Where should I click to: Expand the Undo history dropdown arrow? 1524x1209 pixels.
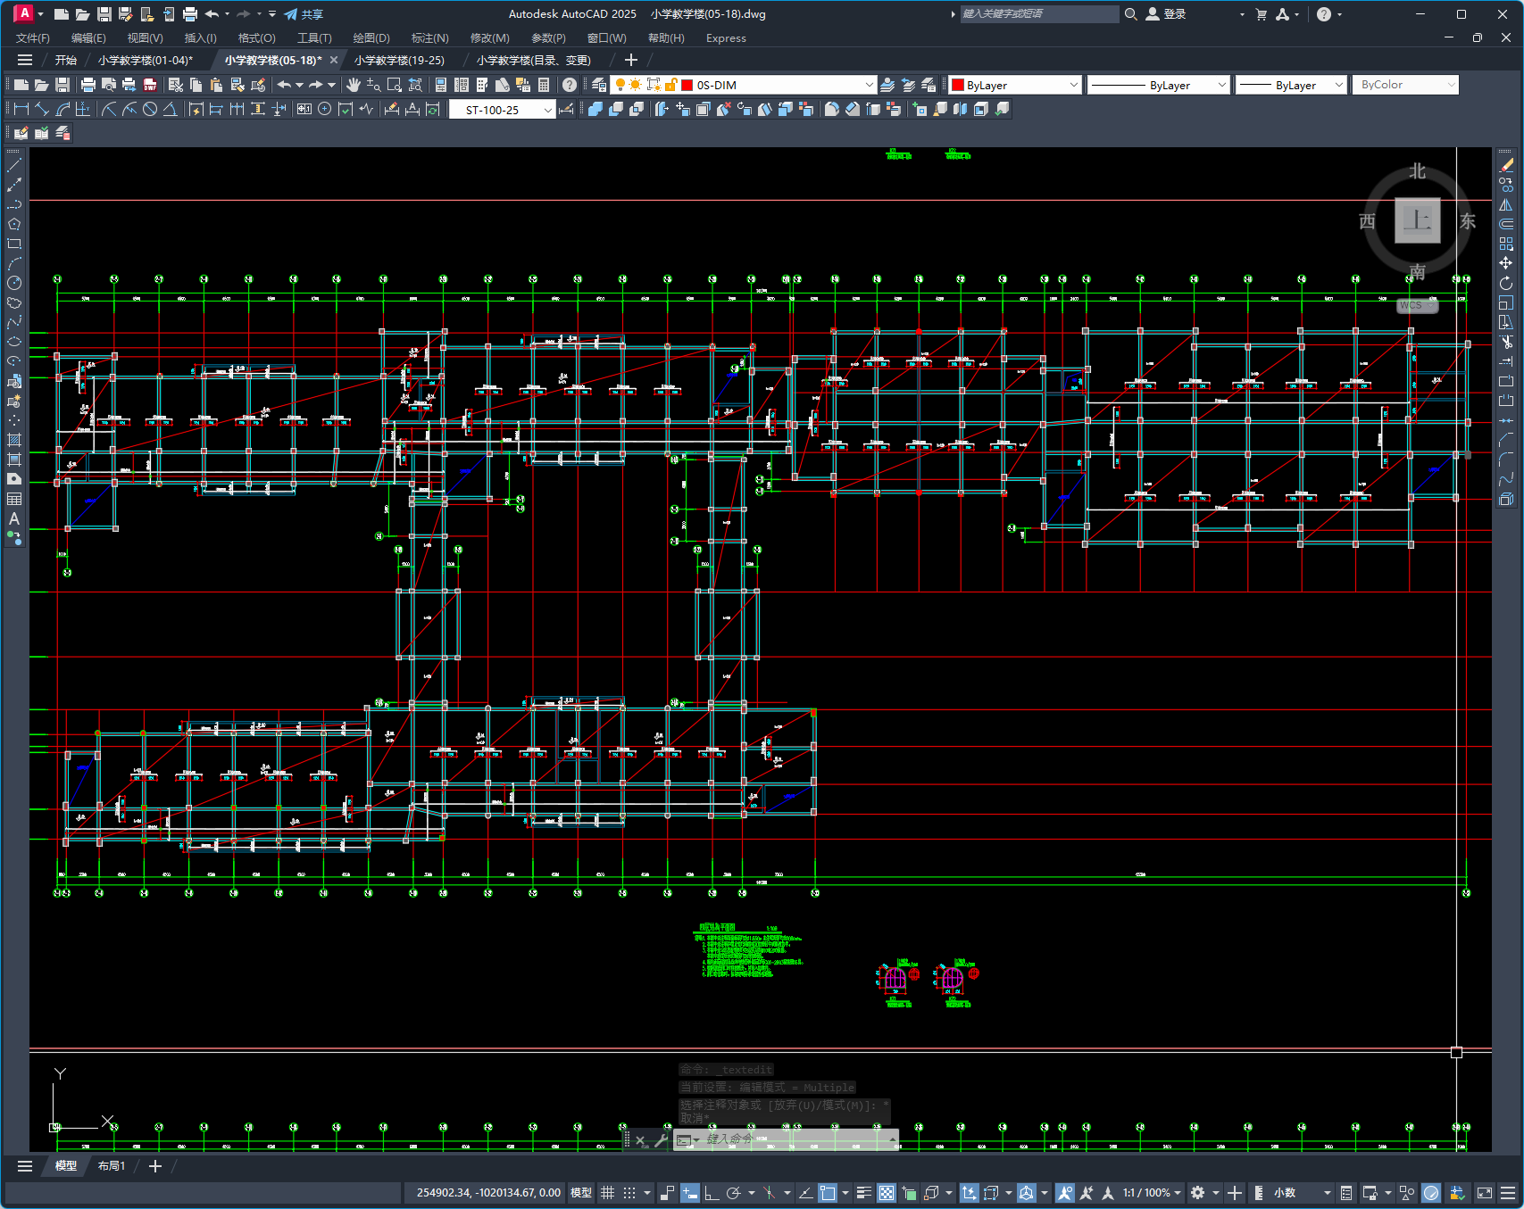(x=299, y=85)
